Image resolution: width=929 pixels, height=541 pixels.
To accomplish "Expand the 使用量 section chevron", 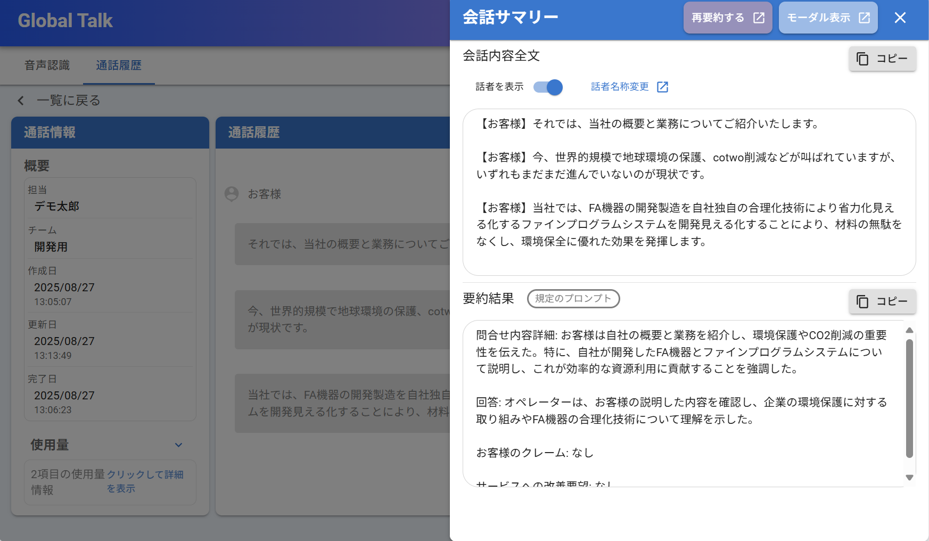I will pos(179,445).
